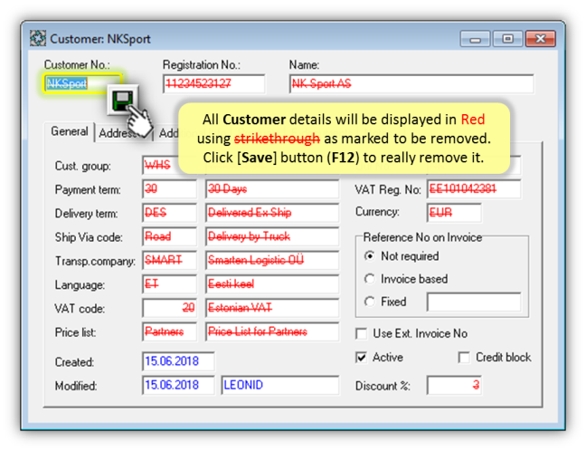Minimize the Customer: NKSport window
This screenshot has height=451, width=586.
click(x=475, y=39)
